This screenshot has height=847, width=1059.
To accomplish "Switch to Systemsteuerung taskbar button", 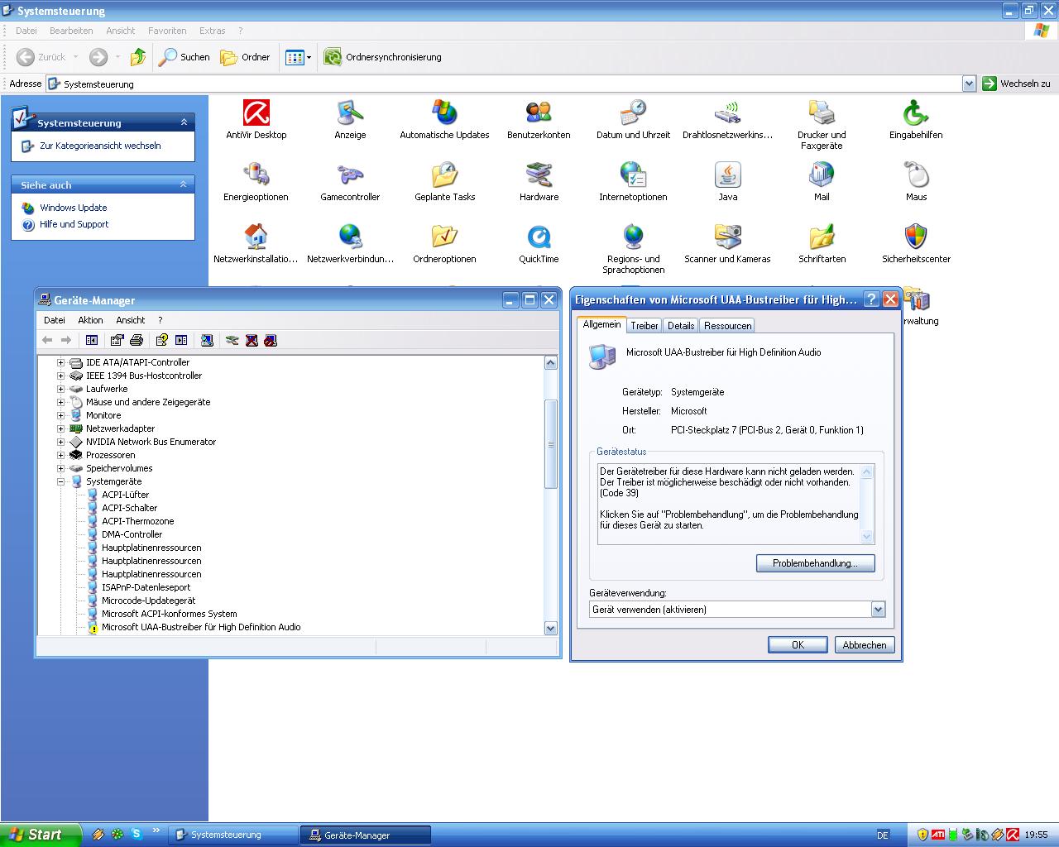I will pyautogui.click(x=233, y=835).
